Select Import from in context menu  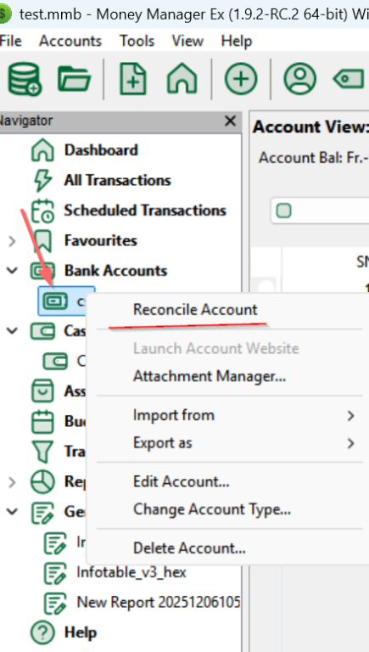coord(174,415)
